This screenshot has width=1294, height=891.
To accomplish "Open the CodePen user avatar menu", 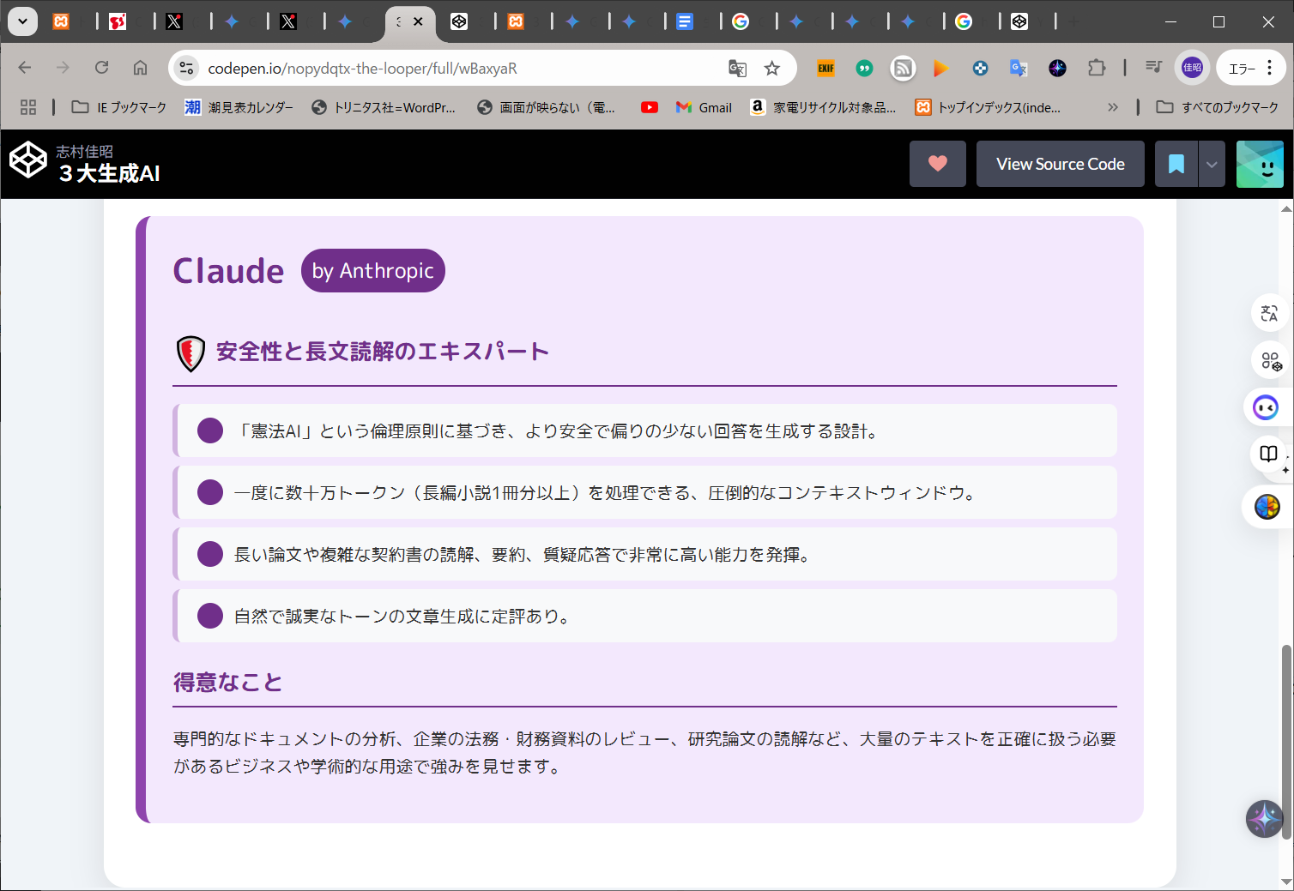I will [x=1260, y=164].
